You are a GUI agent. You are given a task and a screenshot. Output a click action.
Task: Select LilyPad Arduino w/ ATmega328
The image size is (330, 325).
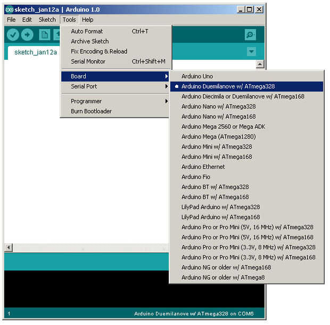click(246, 207)
